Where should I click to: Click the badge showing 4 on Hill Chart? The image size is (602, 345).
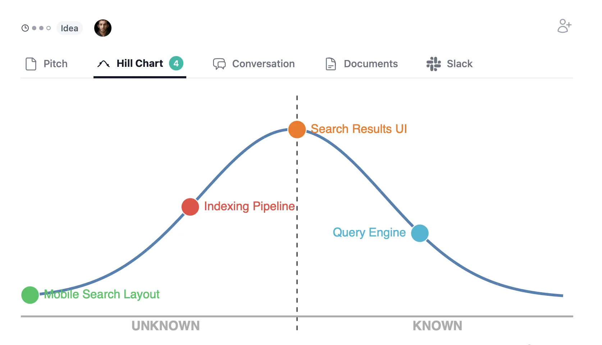point(177,63)
